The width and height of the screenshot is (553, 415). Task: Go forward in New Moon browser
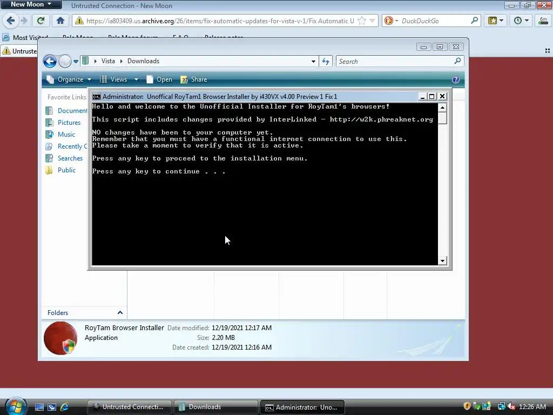(x=24, y=21)
